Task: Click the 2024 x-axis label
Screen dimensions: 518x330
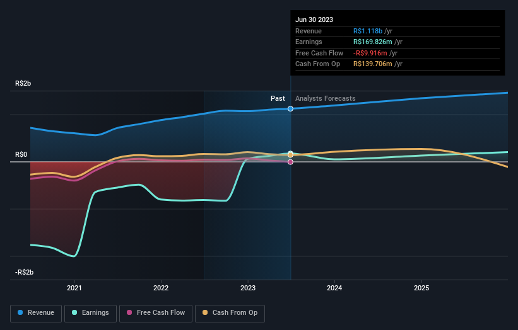Action: click(x=334, y=288)
